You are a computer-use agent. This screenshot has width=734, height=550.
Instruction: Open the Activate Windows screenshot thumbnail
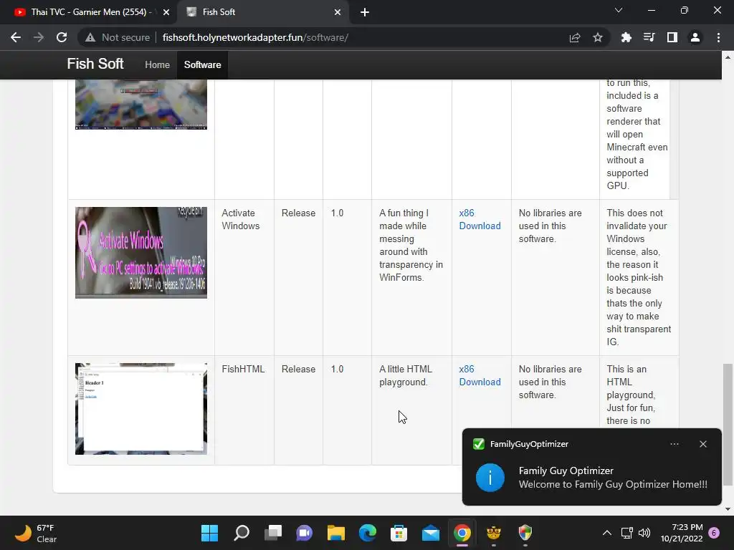[x=141, y=253]
